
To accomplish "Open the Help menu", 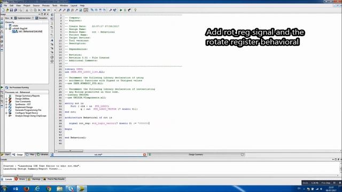I will [82, 5].
